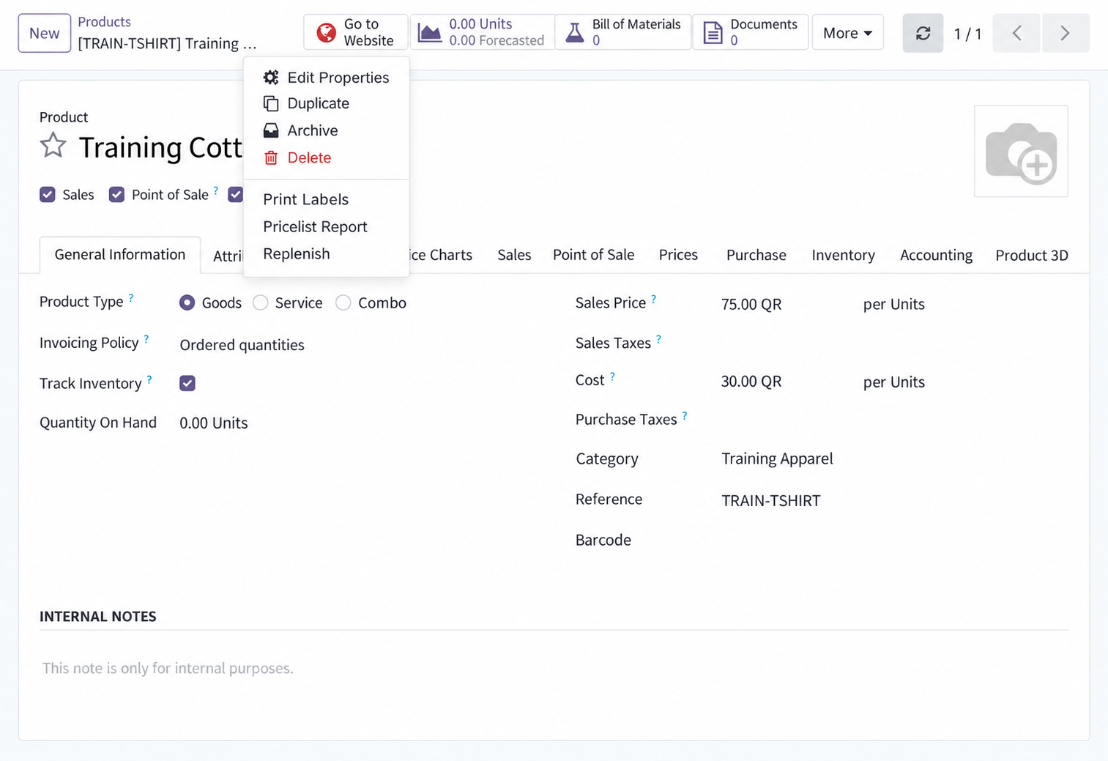1108x761 pixels.
Task: Click the Go to Website globe icon
Action: (x=327, y=32)
